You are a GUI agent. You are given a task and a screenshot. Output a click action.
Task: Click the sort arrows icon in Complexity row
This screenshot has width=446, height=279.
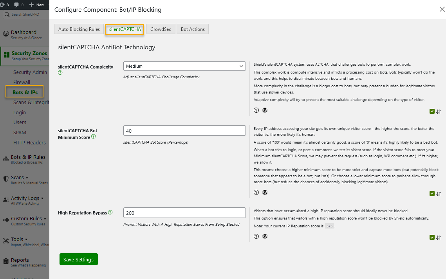coord(439,112)
